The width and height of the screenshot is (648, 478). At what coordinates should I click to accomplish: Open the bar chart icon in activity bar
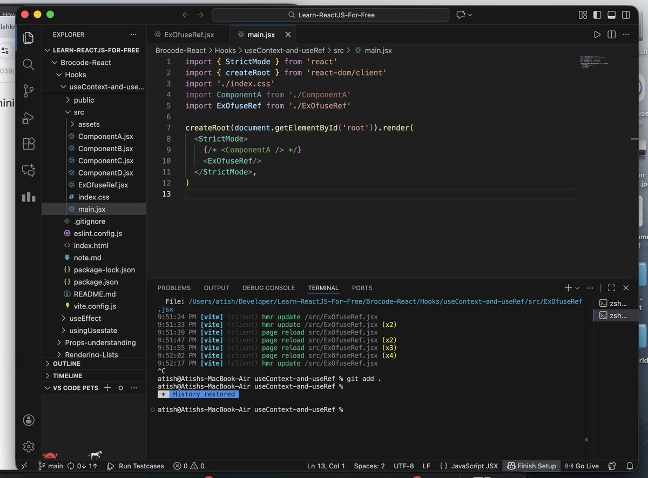pyautogui.click(x=29, y=197)
